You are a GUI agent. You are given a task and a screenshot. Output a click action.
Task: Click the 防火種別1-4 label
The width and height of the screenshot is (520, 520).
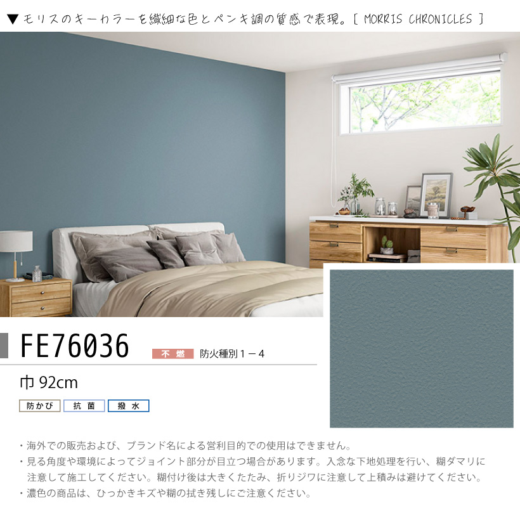[232, 354]
